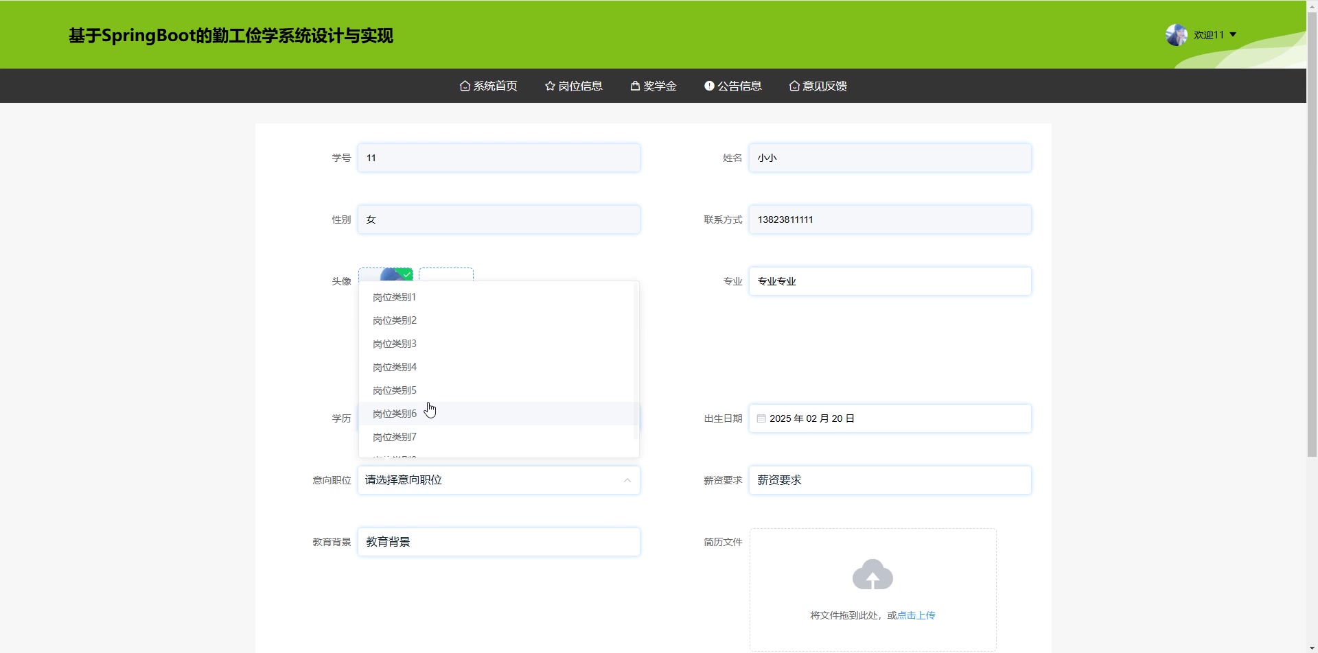Click the info icon beside 公告信息
The height and width of the screenshot is (653, 1318).
709,86
